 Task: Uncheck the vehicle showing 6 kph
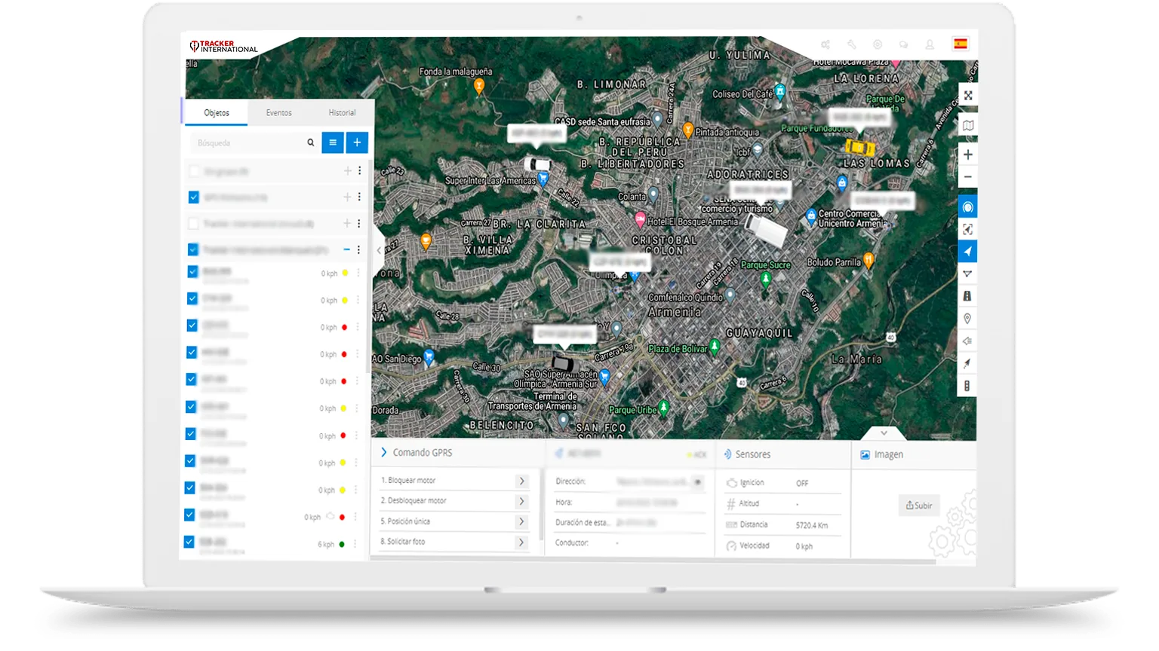[189, 542]
